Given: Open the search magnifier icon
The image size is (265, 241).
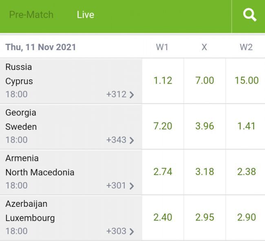Looking at the screenshot, I should click(249, 15).
